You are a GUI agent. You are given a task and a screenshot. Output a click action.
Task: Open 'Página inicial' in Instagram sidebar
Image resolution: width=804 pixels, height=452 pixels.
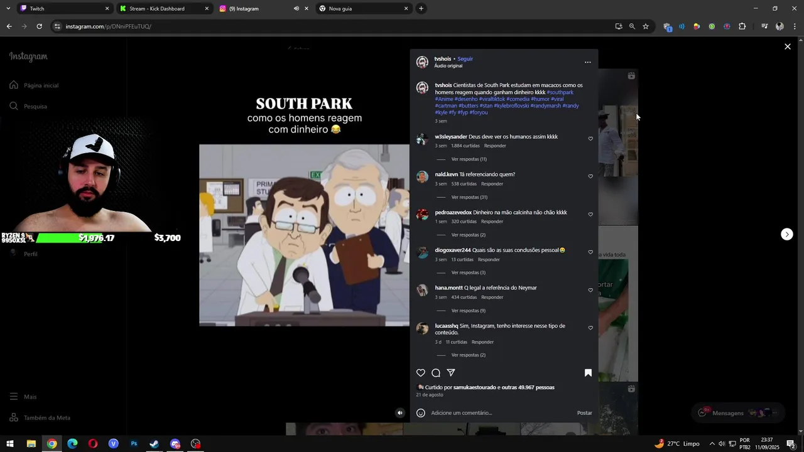click(35, 85)
